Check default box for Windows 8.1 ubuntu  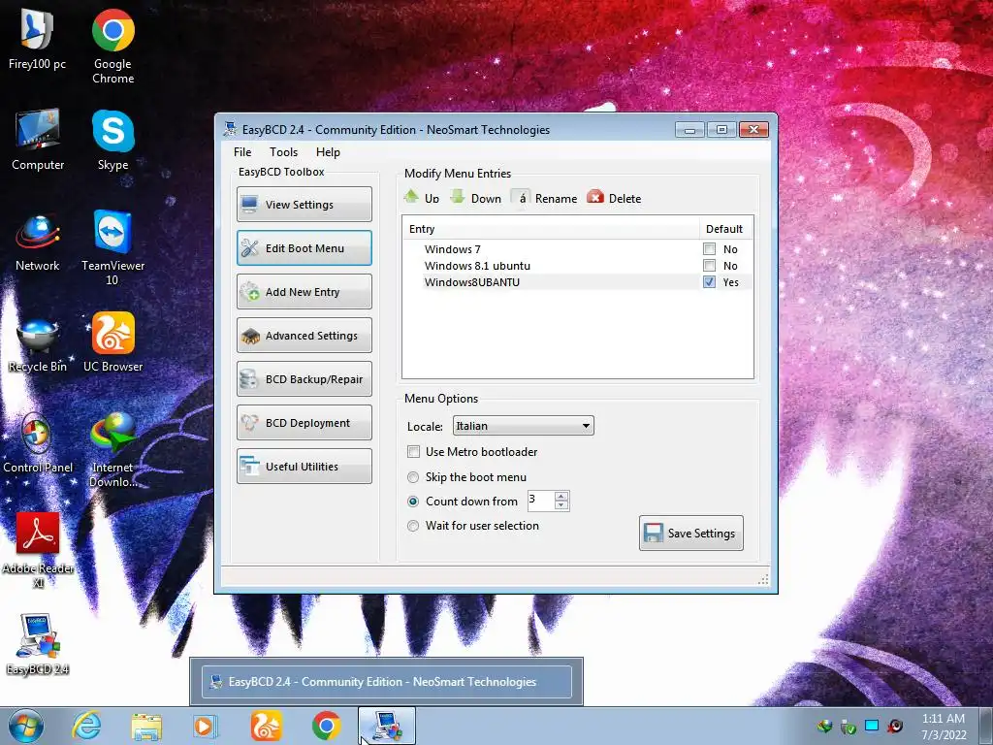coord(709,266)
